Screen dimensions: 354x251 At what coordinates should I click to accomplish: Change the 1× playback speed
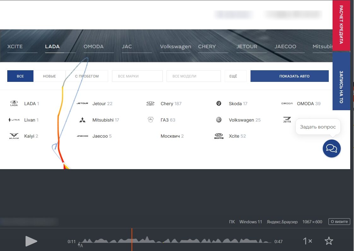click(x=307, y=241)
